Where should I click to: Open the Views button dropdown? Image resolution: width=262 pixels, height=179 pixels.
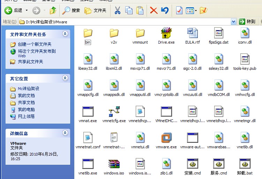pyautogui.click(x=196, y=10)
